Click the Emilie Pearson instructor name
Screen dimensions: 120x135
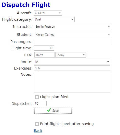click(x=45, y=27)
